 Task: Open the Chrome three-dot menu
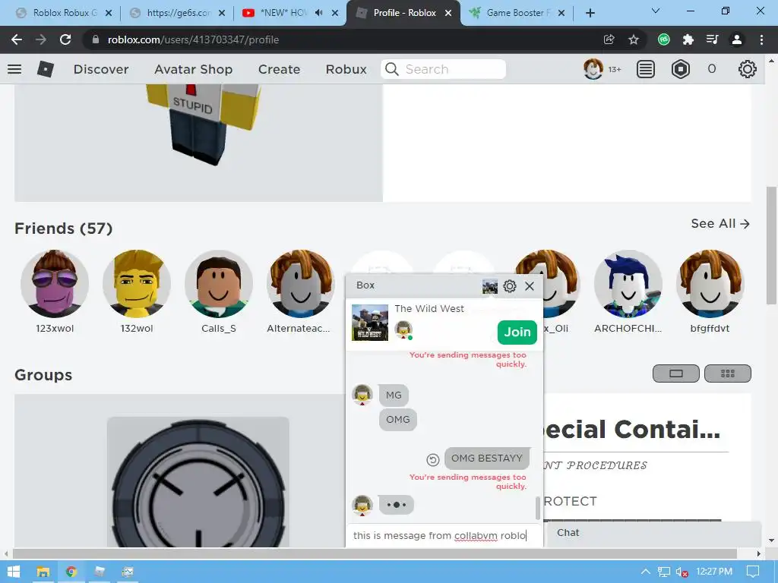761,39
